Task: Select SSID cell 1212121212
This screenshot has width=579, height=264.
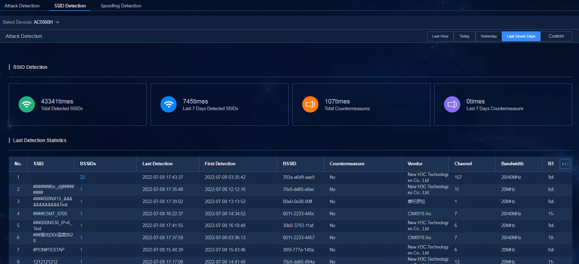Action: 45,261
